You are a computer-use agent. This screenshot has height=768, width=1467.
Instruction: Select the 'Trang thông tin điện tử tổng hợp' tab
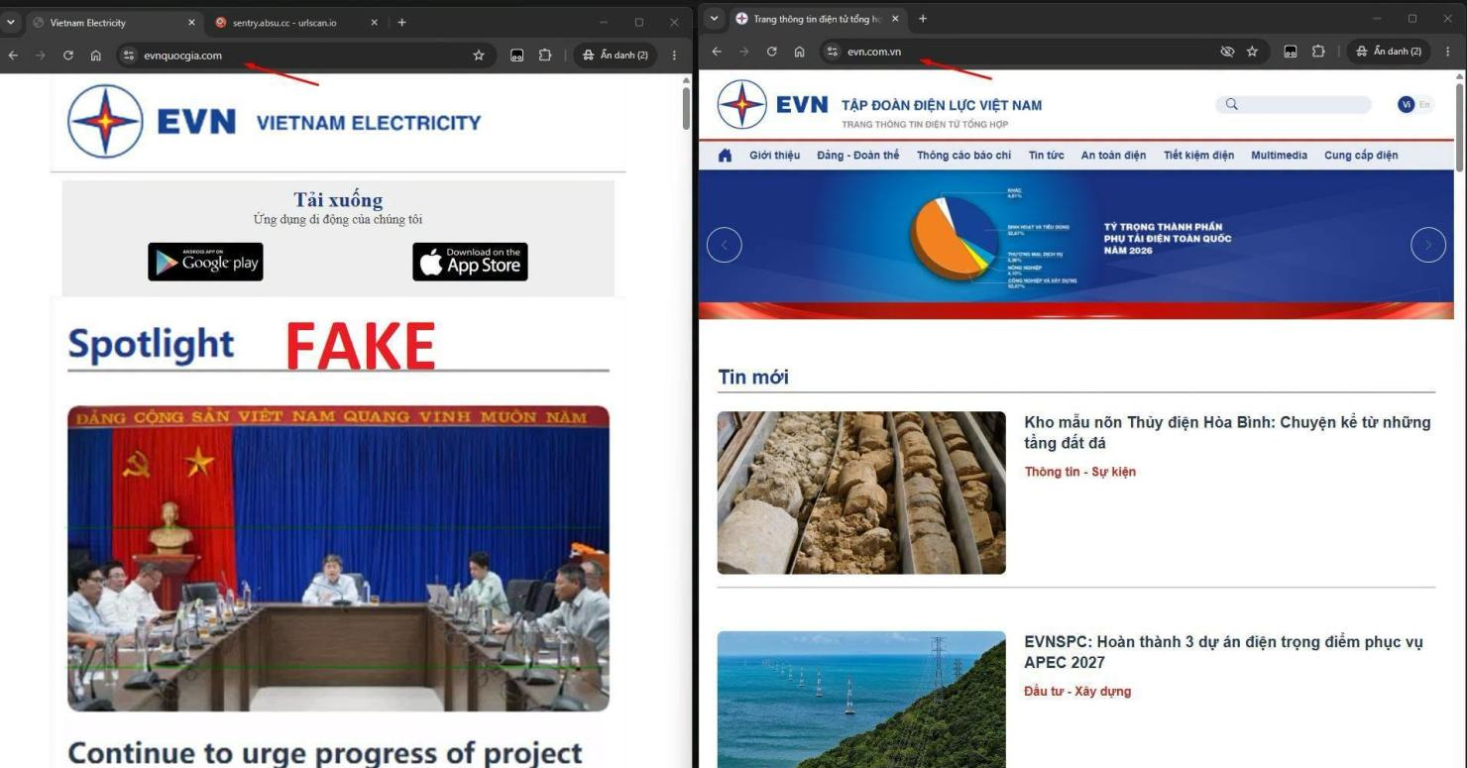point(818,19)
